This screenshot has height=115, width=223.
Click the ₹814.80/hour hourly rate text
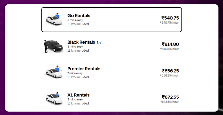169,49
